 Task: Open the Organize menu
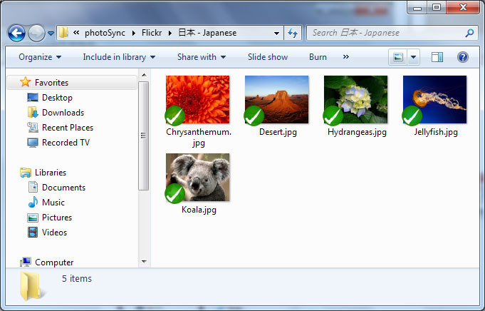click(x=40, y=57)
